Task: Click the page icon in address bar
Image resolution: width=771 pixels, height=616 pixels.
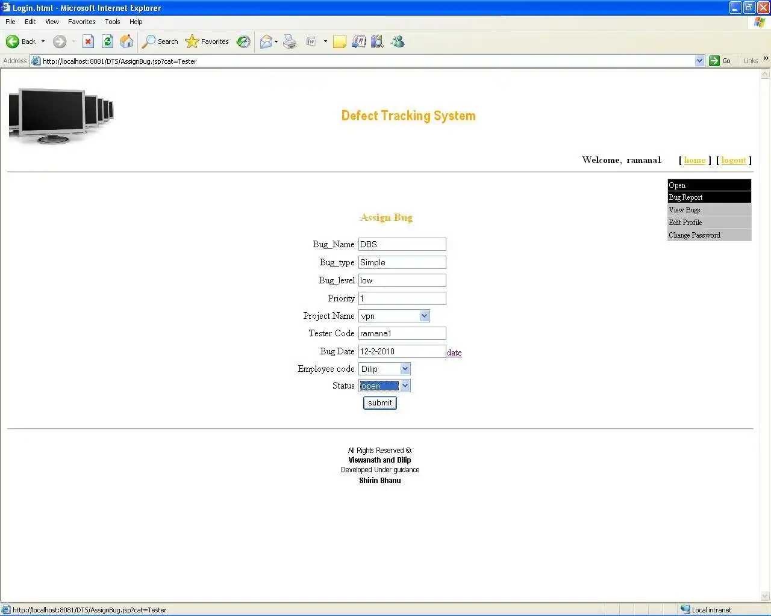Action: 36,61
